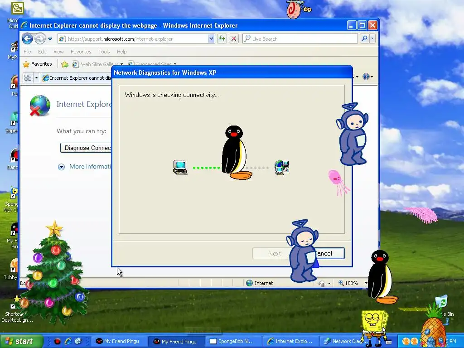Expand the Suggested Sites dropdown arrow
This screenshot has width=464, height=348.
pyautogui.click(x=175, y=64)
